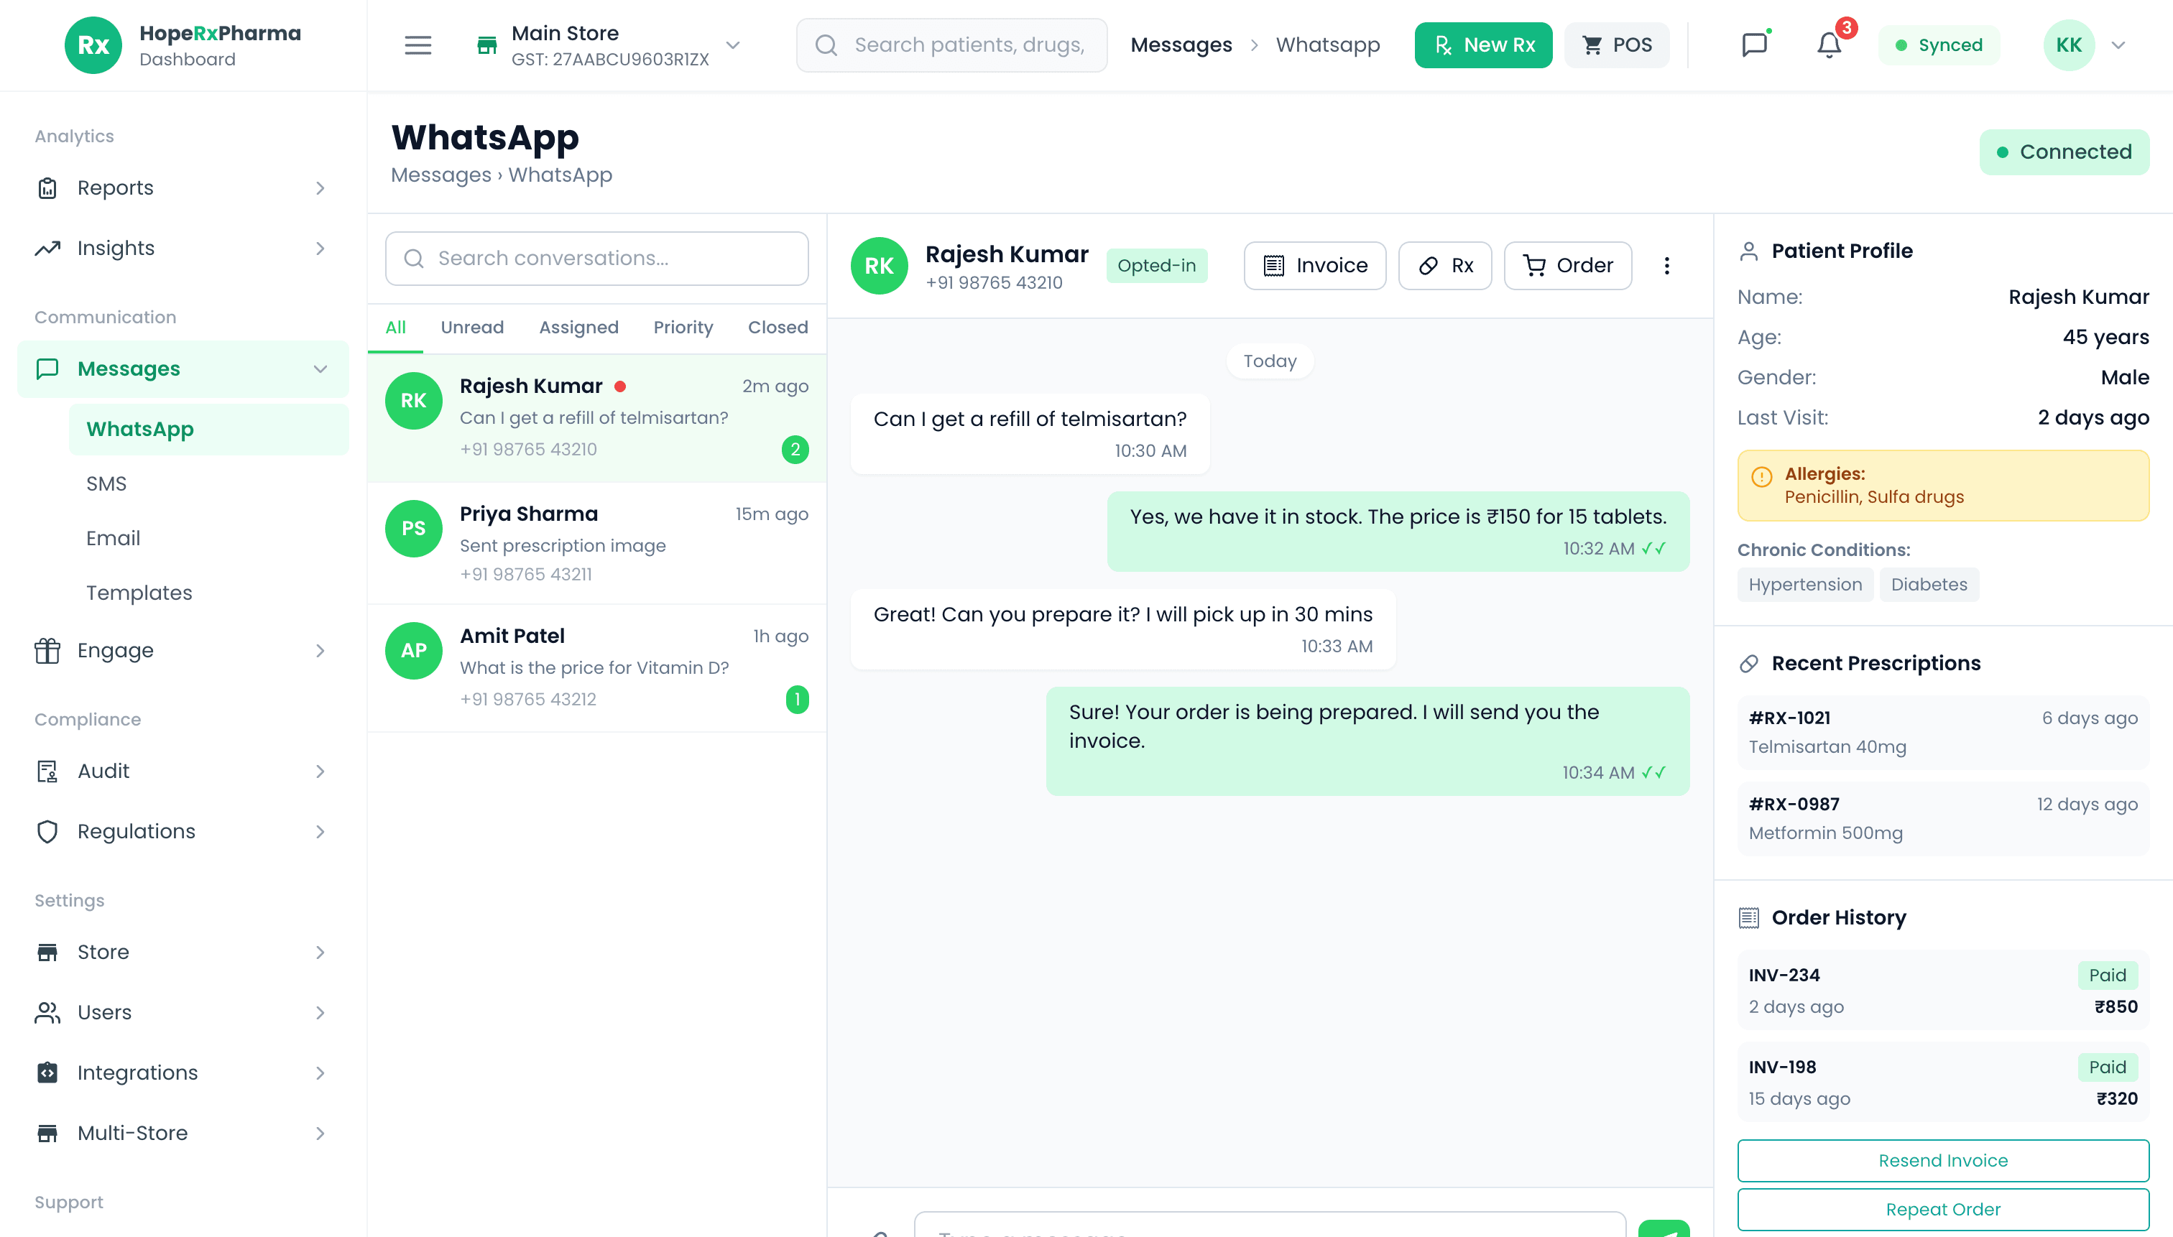
Task: Open the chat messages icon in header
Action: coord(1754,45)
